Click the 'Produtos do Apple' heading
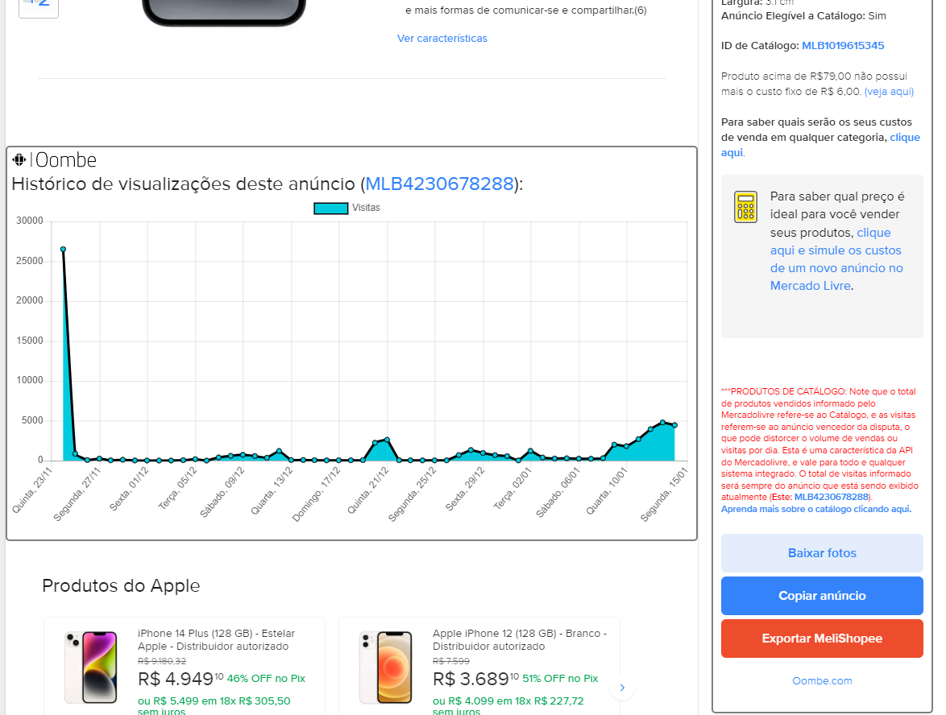 tap(121, 586)
